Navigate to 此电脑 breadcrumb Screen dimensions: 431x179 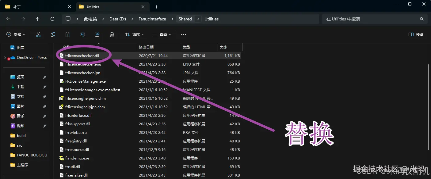[90, 19]
